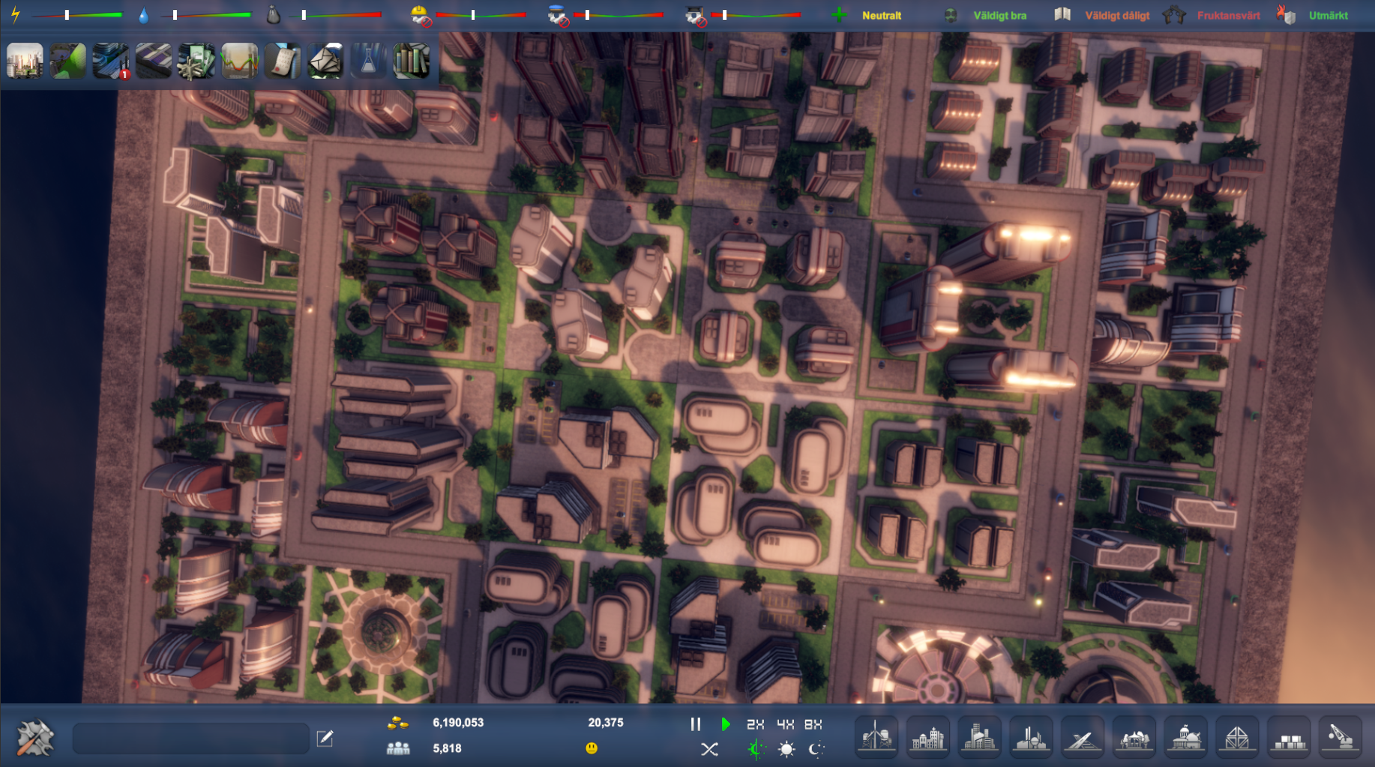This screenshot has width=1375, height=767.
Task: Open roads and bridges build category
Action: (x=1083, y=737)
